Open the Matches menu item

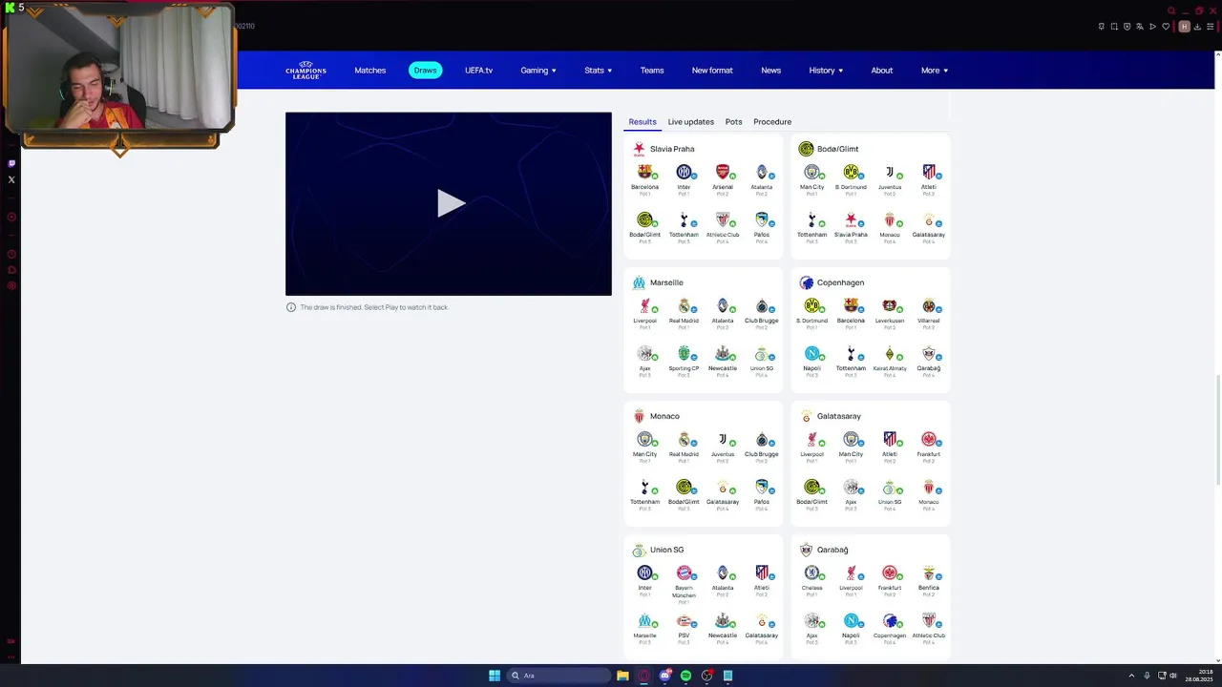[370, 70]
